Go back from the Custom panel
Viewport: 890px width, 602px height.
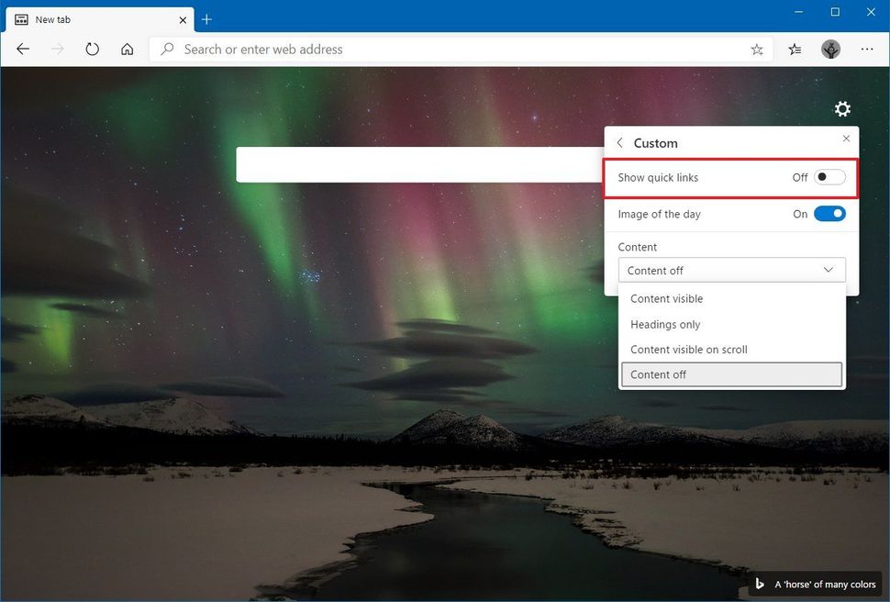619,142
